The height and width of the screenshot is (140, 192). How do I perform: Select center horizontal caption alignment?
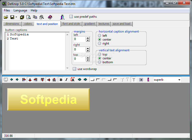tap(100, 40)
